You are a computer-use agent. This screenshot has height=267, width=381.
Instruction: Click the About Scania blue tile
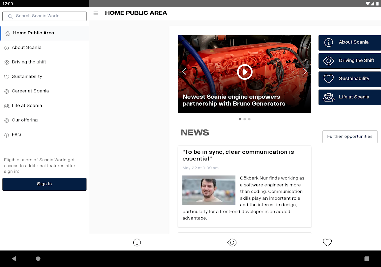[350, 43]
